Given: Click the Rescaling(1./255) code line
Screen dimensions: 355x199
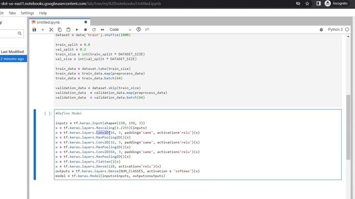Looking at the screenshot, I should click(101, 128).
